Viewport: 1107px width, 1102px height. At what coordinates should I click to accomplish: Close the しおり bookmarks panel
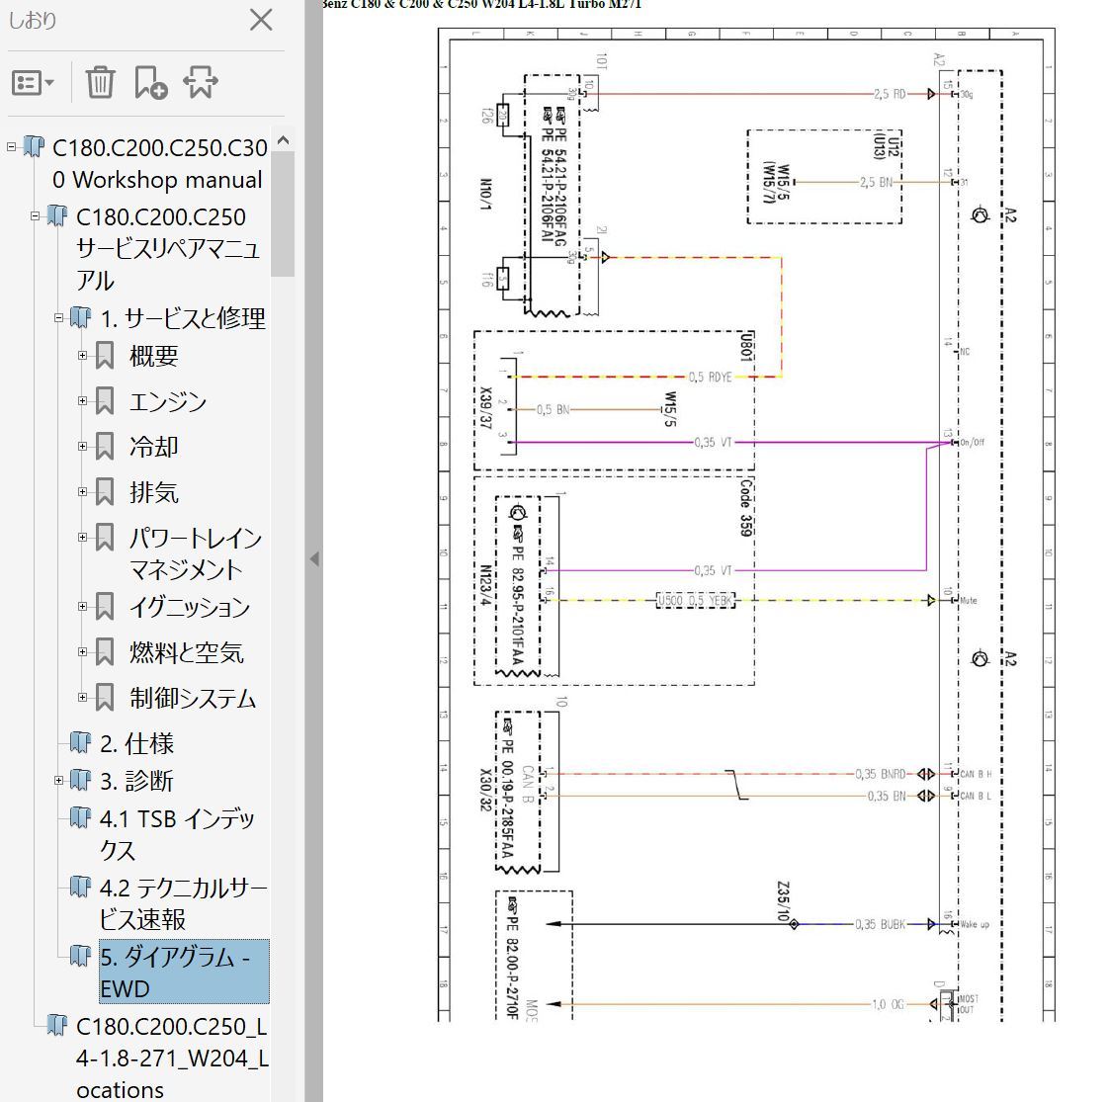[261, 20]
